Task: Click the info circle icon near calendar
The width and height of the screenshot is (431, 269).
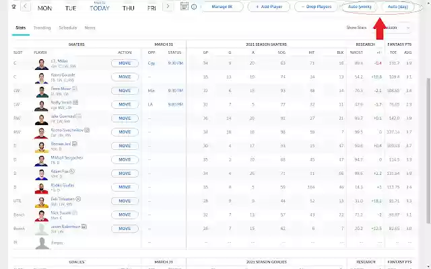Action: point(194,7)
